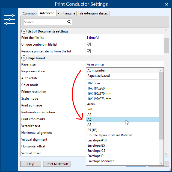Select Envelope C5 option
The height and width of the screenshot is (172, 172).
pos(122,151)
